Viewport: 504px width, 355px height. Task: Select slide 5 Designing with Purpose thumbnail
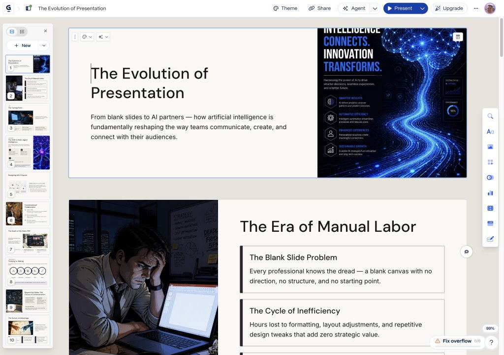click(x=28, y=186)
